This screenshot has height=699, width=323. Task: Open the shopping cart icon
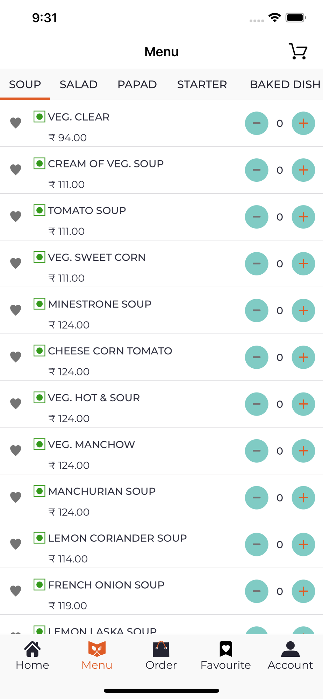pos(298,52)
